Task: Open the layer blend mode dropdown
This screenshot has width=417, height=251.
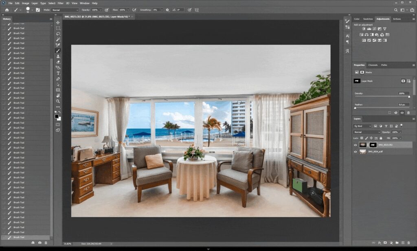Action: [367, 132]
